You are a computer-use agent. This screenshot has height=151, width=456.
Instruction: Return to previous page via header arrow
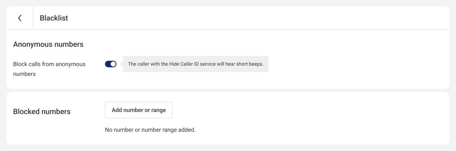pos(20,18)
